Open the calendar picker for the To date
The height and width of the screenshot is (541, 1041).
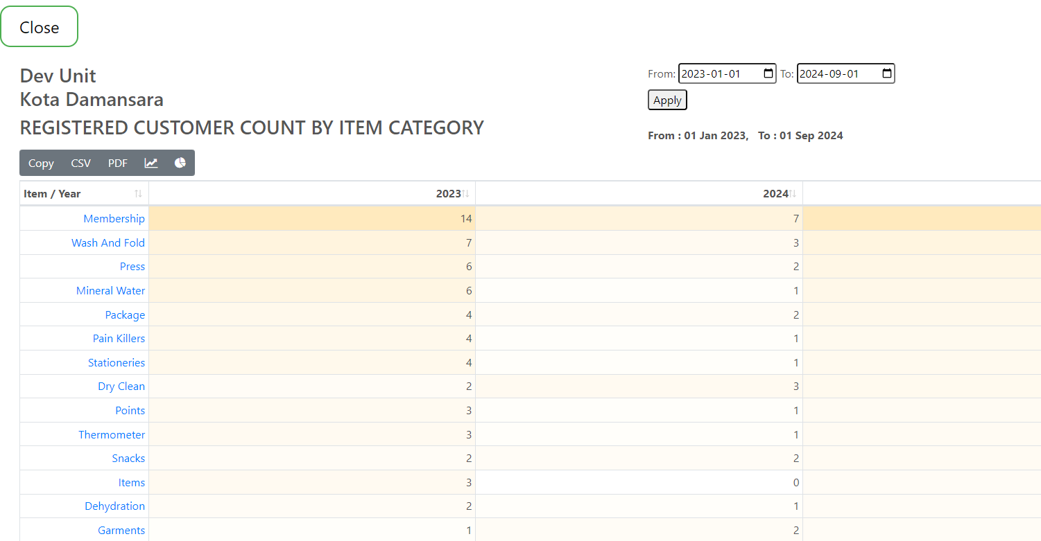(886, 73)
